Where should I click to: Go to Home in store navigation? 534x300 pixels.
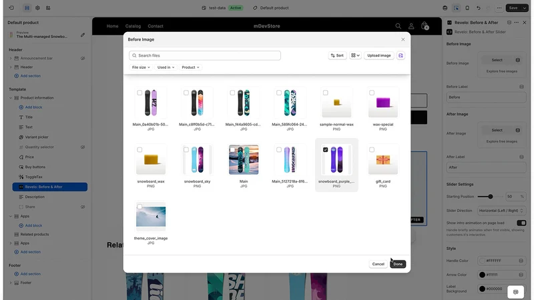pos(112,26)
